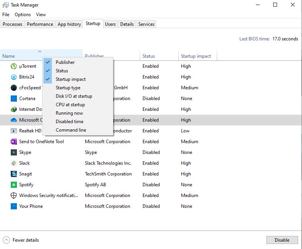Click the Disabled status for Cortana
Image resolution: width=302 pixels, height=249 pixels.
pyautogui.click(x=151, y=99)
